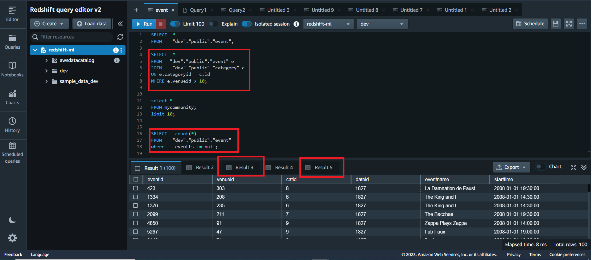Viewport: 592px width, 260px height.
Task: Collapse the resource panel with double chevron
Action: coord(120,24)
